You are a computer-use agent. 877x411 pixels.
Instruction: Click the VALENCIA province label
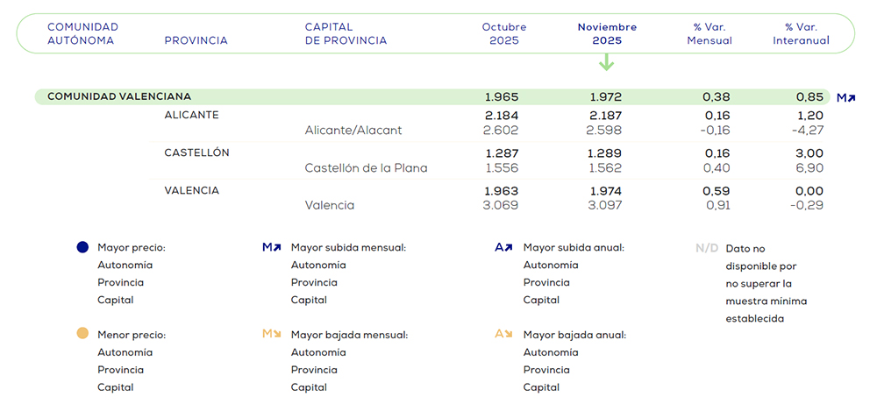191,190
